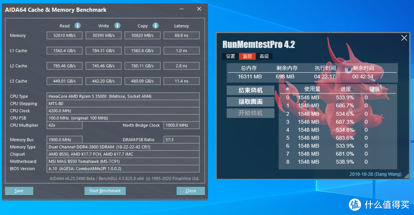Click the info icon beside Write
Viewport: 414px width, 215px height.
coord(117,26)
